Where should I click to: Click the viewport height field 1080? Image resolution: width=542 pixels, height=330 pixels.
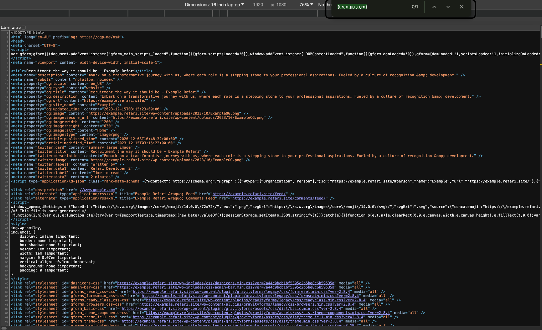(x=281, y=5)
